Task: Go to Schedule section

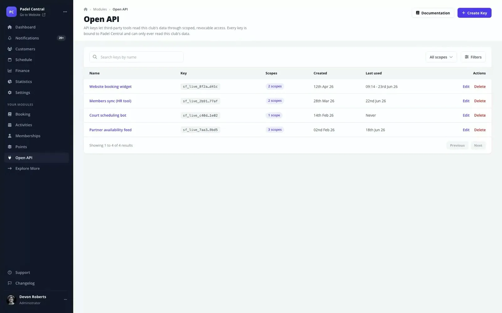Action: coord(37,60)
